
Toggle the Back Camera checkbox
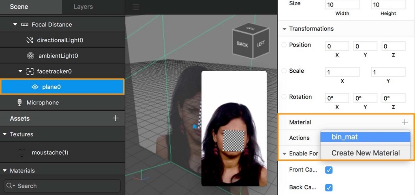click(329, 188)
